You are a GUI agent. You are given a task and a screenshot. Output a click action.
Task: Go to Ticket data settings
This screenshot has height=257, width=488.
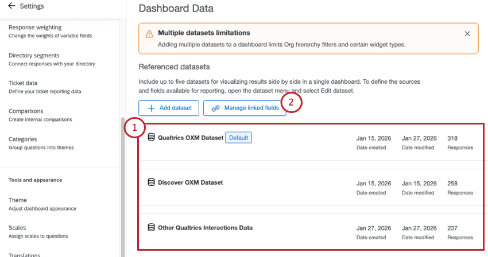[23, 83]
